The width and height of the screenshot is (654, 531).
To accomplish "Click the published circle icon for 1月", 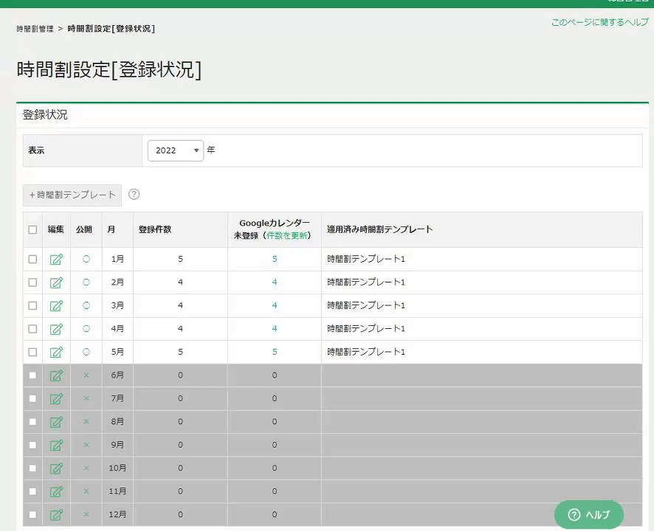I will [x=86, y=259].
